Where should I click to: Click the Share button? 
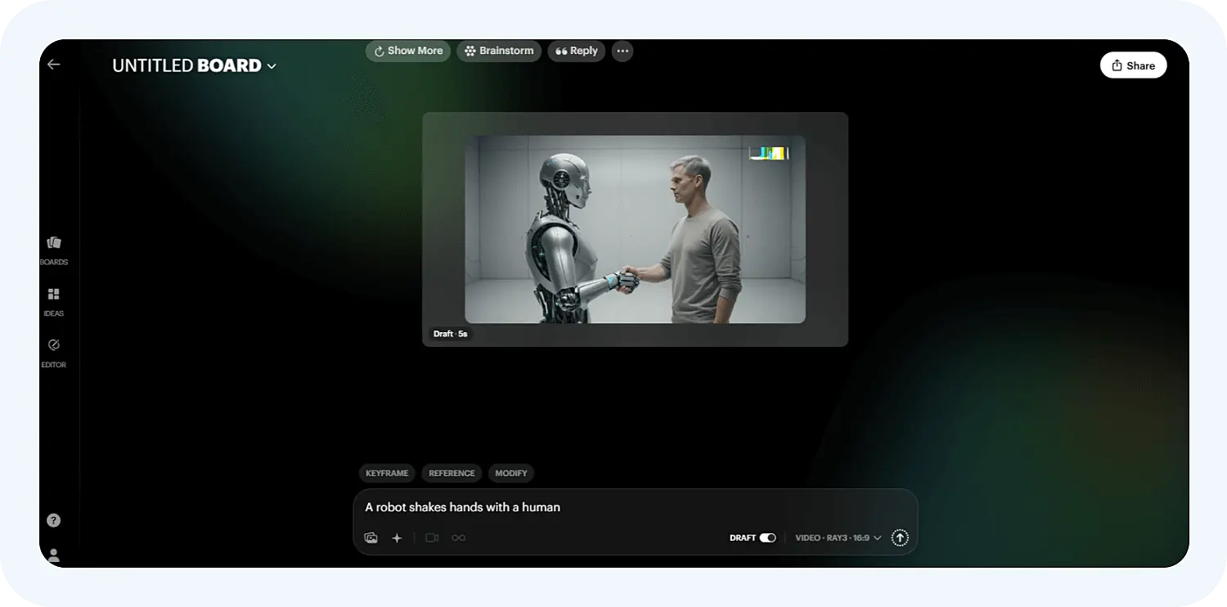(x=1133, y=65)
